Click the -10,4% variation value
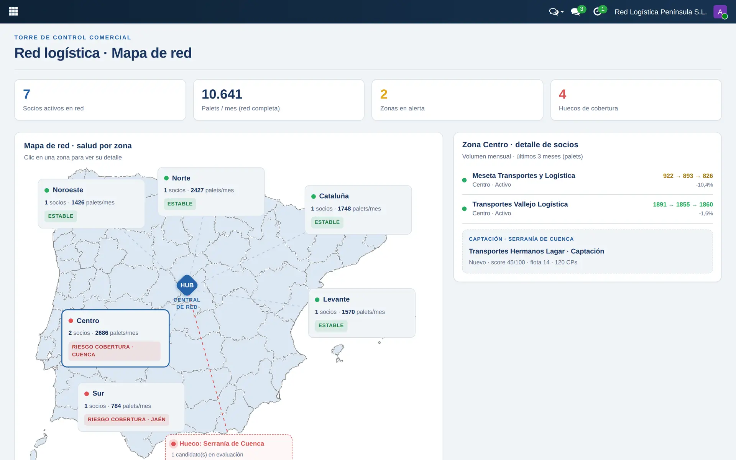Screen dimensions: 736x460 704,185
